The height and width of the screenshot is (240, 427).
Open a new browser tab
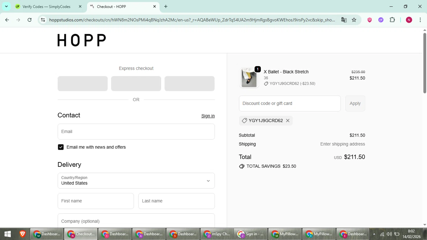tap(166, 7)
